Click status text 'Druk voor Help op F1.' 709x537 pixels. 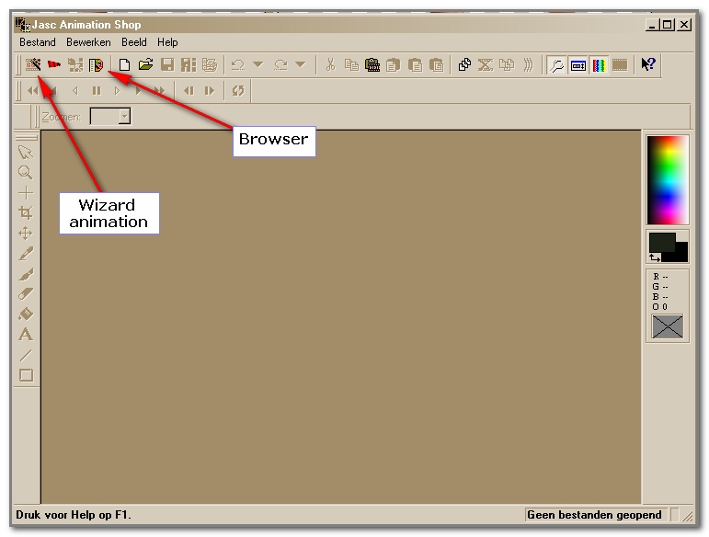click(74, 515)
